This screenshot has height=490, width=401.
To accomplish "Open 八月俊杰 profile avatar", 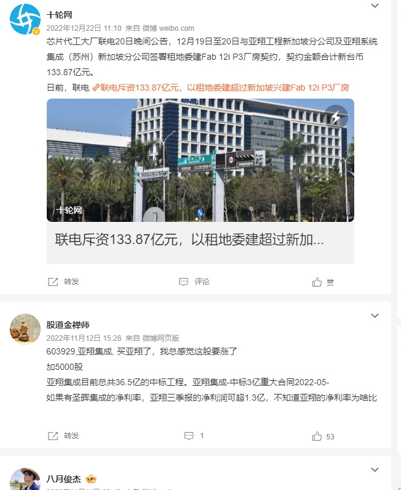I will click(x=25, y=479).
